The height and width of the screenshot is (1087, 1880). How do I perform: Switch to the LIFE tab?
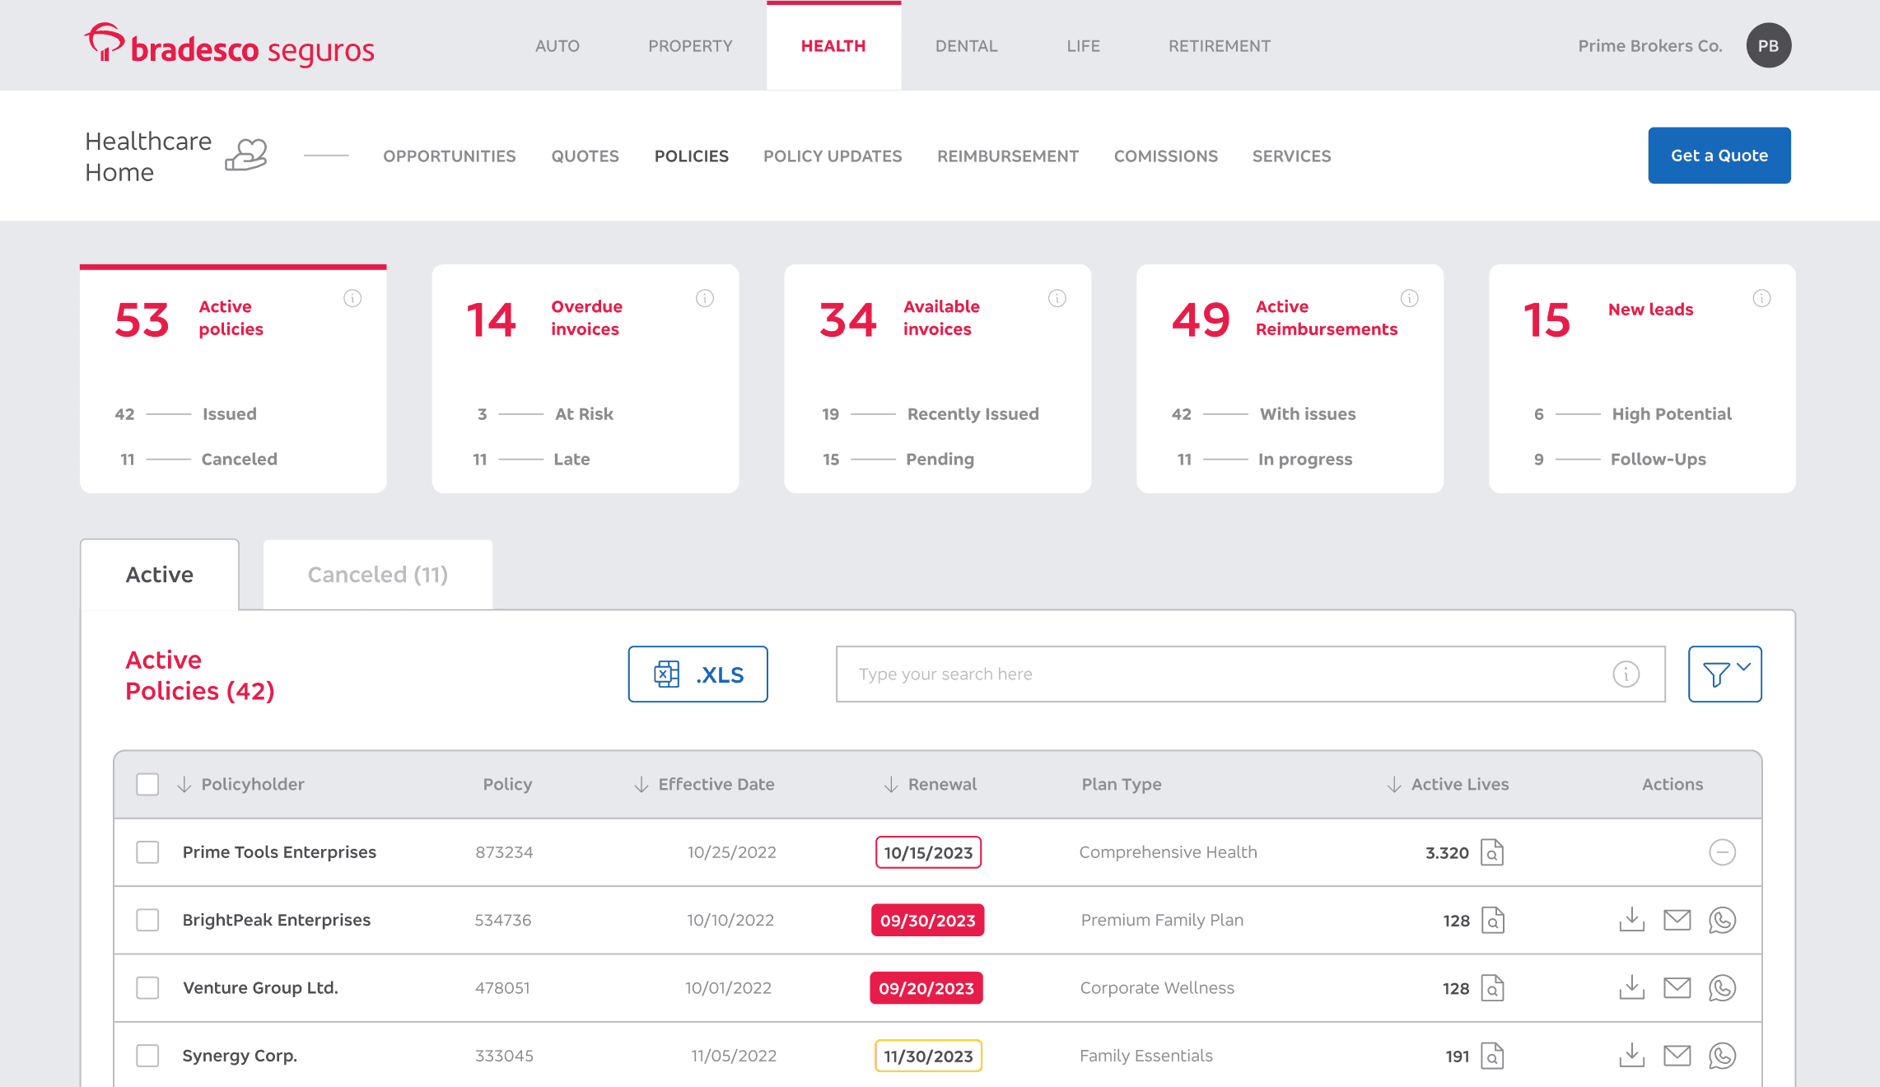click(1083, 46)
